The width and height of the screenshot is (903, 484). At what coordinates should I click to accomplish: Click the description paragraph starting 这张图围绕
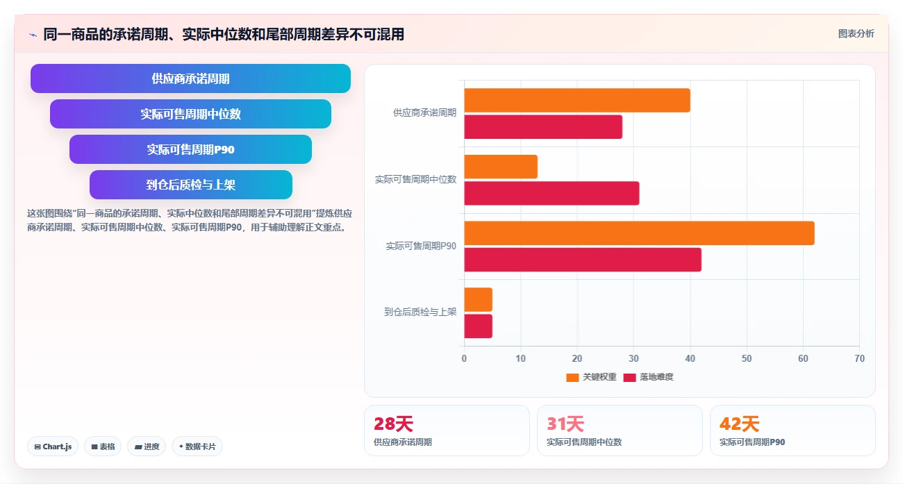click(x=190, y=220)
